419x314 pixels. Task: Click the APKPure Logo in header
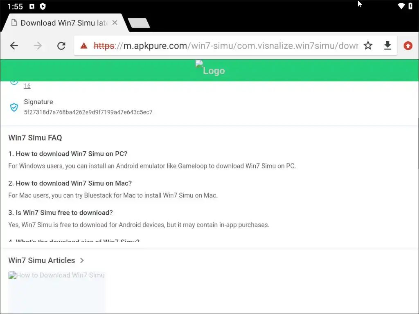pos(210,68)
